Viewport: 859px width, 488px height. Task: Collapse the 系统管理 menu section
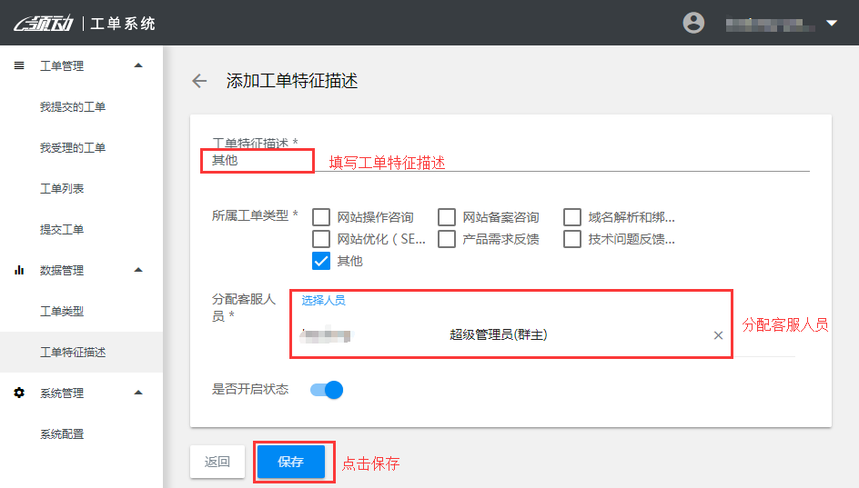coord(138,393)
